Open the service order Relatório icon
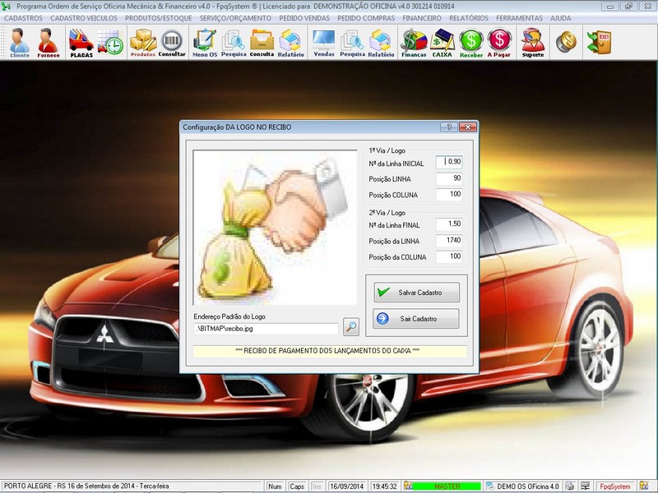Image resolution: width=658 pixels, height=493 pixels. tap(291, 43)
